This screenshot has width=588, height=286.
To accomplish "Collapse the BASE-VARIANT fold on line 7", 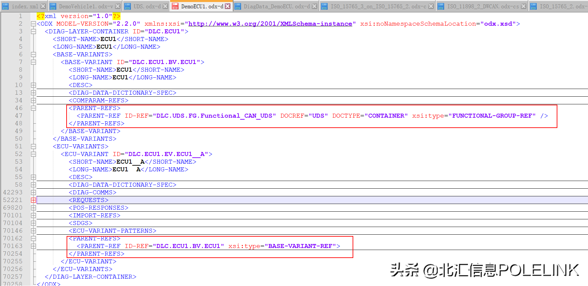I will [33, 62].
